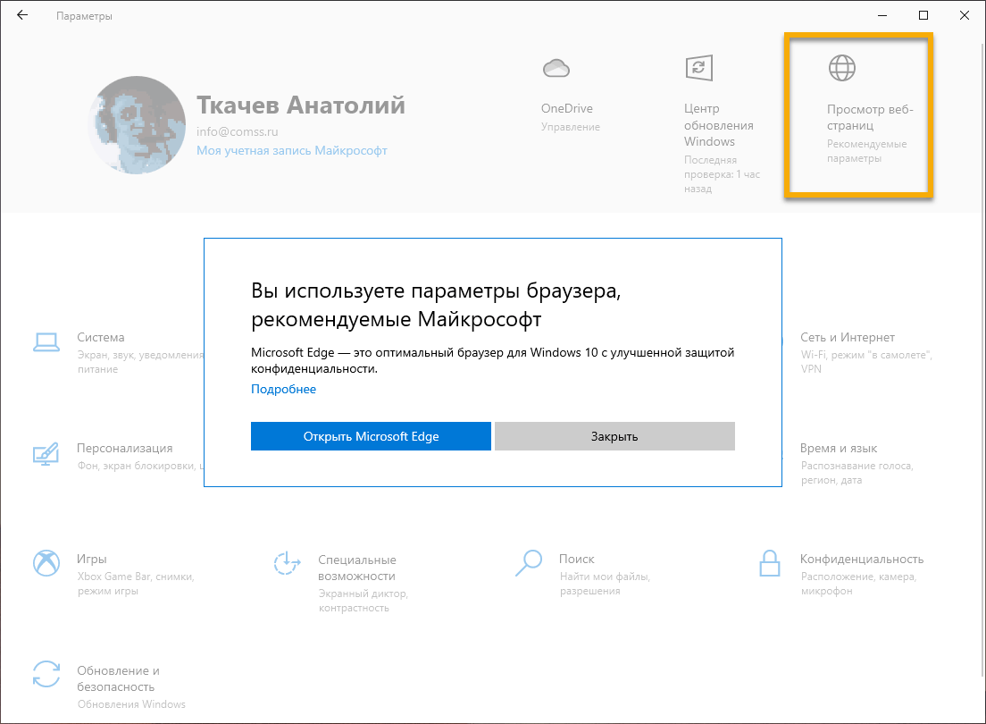
Task: Go back using the arrow icon
Action: click(22, 15)
